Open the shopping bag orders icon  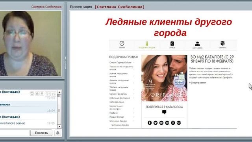pos(172,43)
